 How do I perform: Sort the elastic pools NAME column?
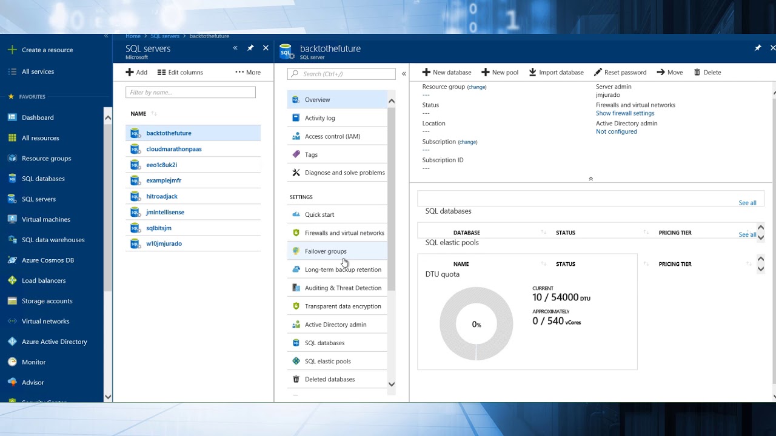pos(543,264)
